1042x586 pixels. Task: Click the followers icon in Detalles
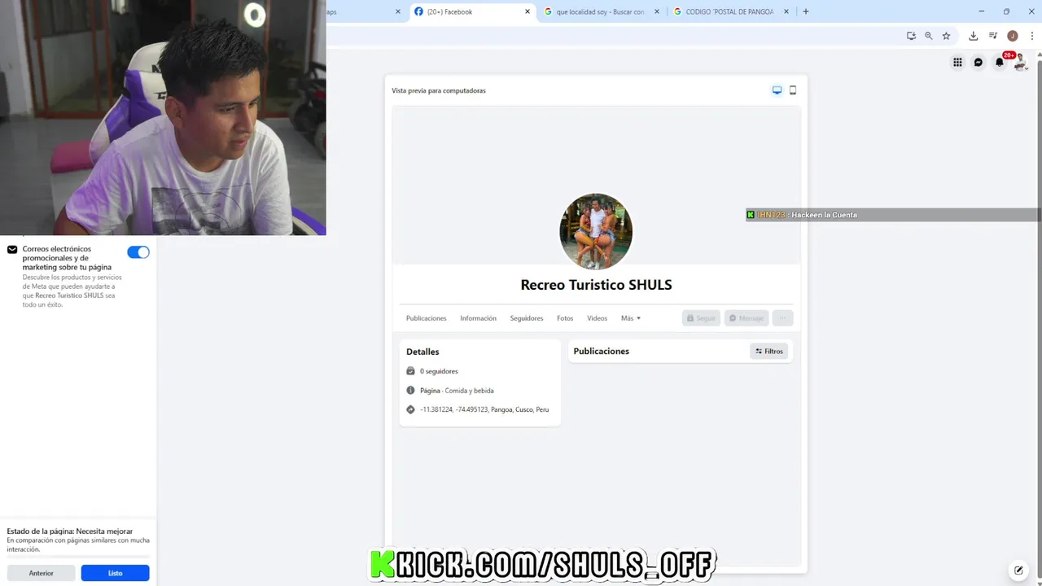pyautogui.click(x=410, y=371)
